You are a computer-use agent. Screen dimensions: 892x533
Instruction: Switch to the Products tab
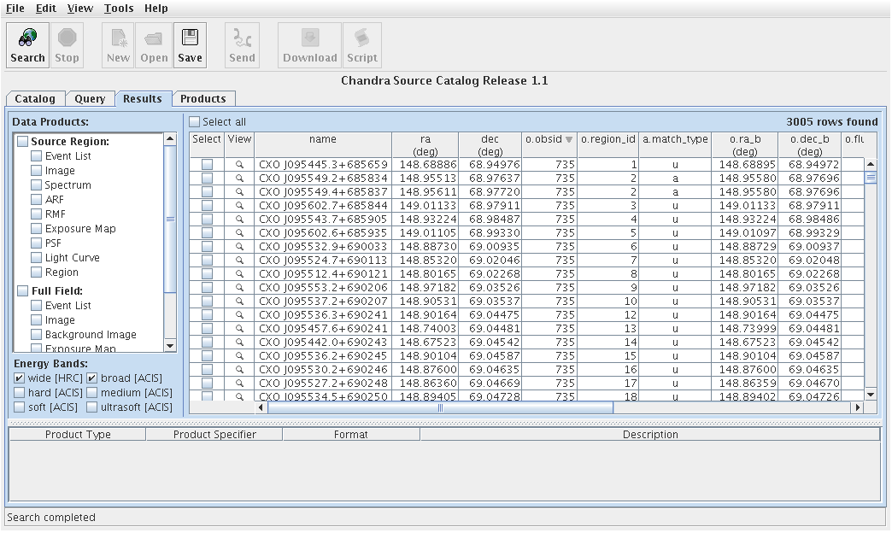click(202, 99)
